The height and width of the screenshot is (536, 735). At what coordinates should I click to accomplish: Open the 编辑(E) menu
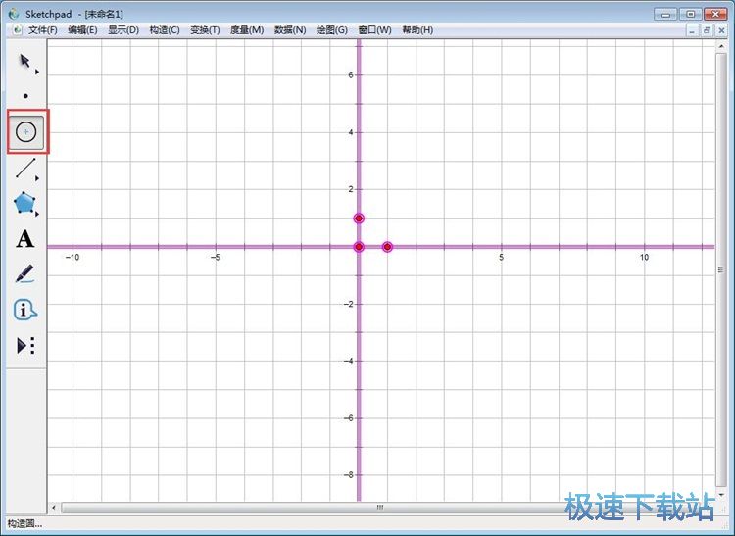(82, 30)
